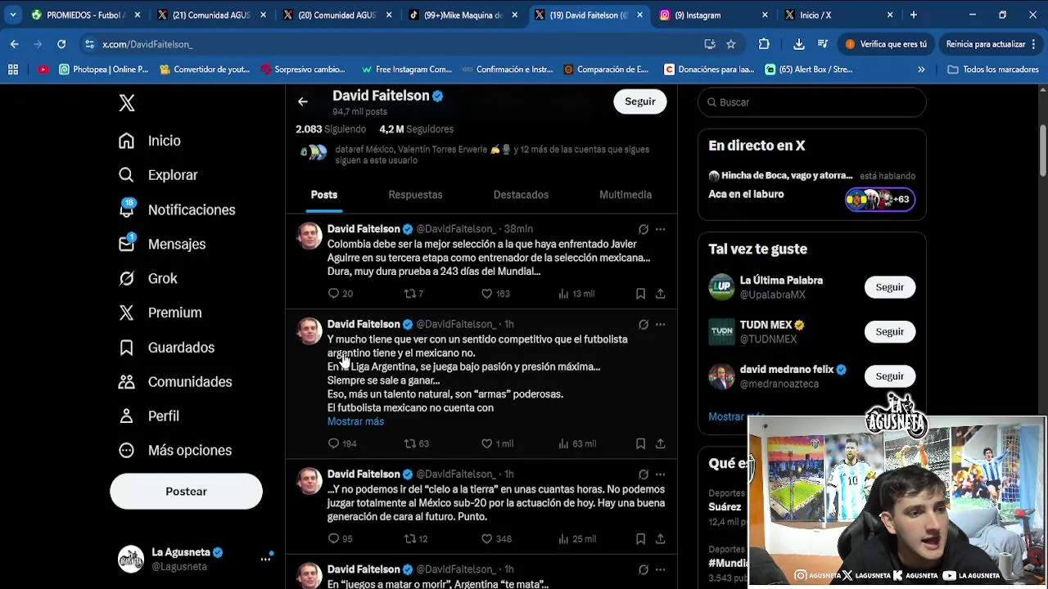The width and height of the screenshot is (1048, 589).
Task: Open more options on the 38min post
Action: [660, 230]
